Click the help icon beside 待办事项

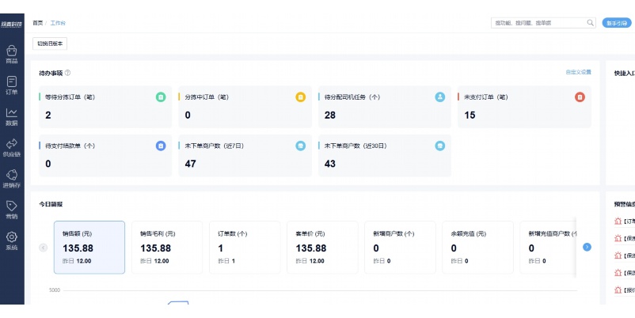(67, 73)
